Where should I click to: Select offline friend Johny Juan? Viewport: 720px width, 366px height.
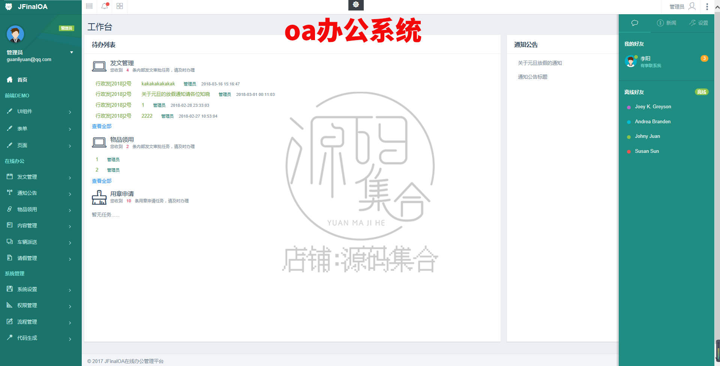point(647,136)
